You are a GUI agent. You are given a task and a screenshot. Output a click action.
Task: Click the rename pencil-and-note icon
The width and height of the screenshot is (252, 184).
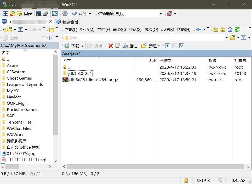[118, 46]
